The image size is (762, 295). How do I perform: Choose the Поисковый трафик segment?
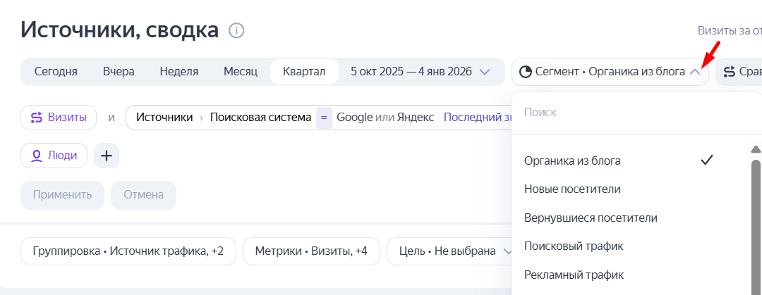click(x=574, y=246)
